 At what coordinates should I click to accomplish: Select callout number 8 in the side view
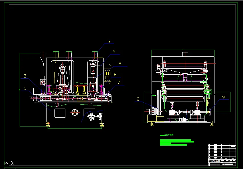click(138, 99)
